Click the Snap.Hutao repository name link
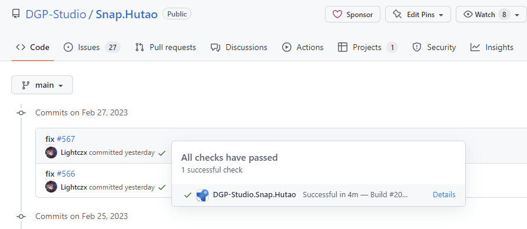Screen dimensions: 527x229 click(127, 15)
